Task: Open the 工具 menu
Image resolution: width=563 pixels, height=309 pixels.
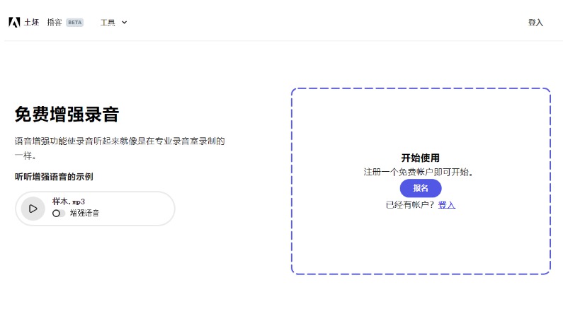Action: click(x=108, y=22)
